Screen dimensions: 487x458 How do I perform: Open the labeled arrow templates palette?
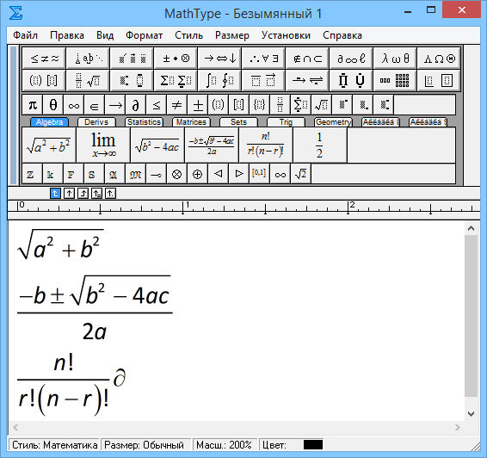[x=307, y=80]
